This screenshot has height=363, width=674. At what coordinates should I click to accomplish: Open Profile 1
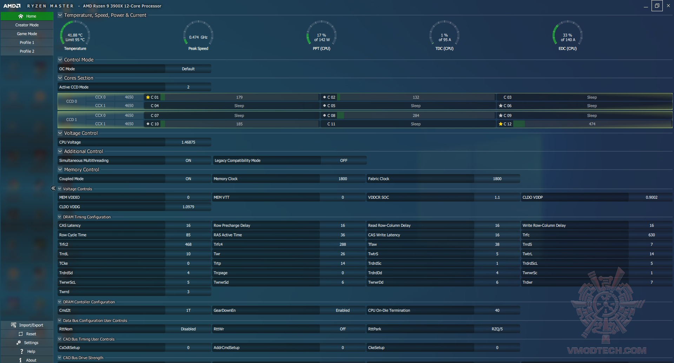(x=27, y=42)
